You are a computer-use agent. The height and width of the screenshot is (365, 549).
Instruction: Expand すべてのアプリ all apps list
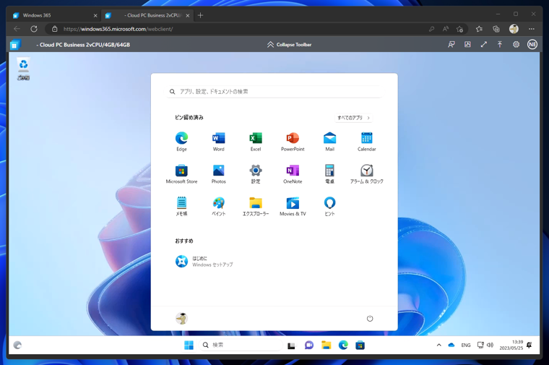(x=353, y=118)
